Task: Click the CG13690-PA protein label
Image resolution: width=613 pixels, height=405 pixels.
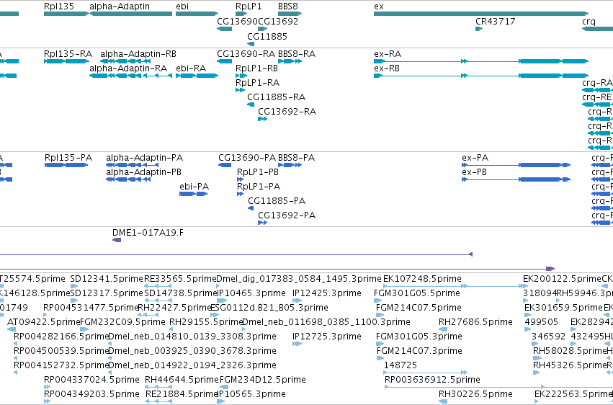Action: 247,158
